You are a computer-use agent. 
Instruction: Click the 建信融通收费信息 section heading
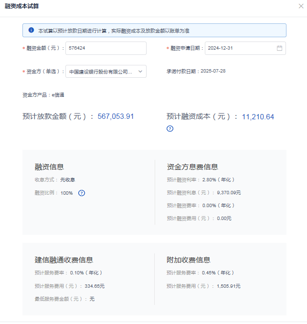click(x=64, y=260)
